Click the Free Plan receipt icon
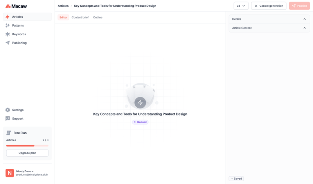 click(9, 133)
